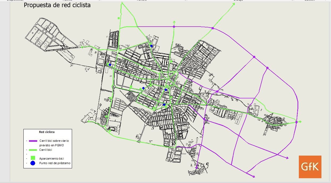Click the green line sample in the legend
The image size is (331, 183).
point(33,150)
